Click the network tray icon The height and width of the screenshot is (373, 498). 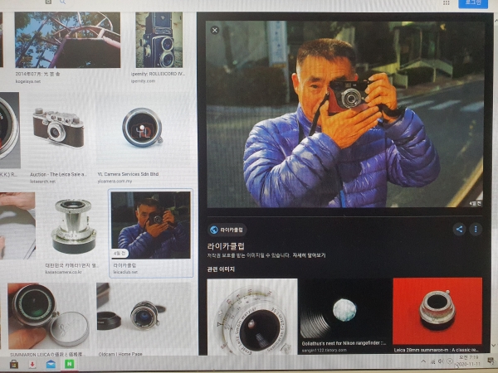click(x=432, y=361)
